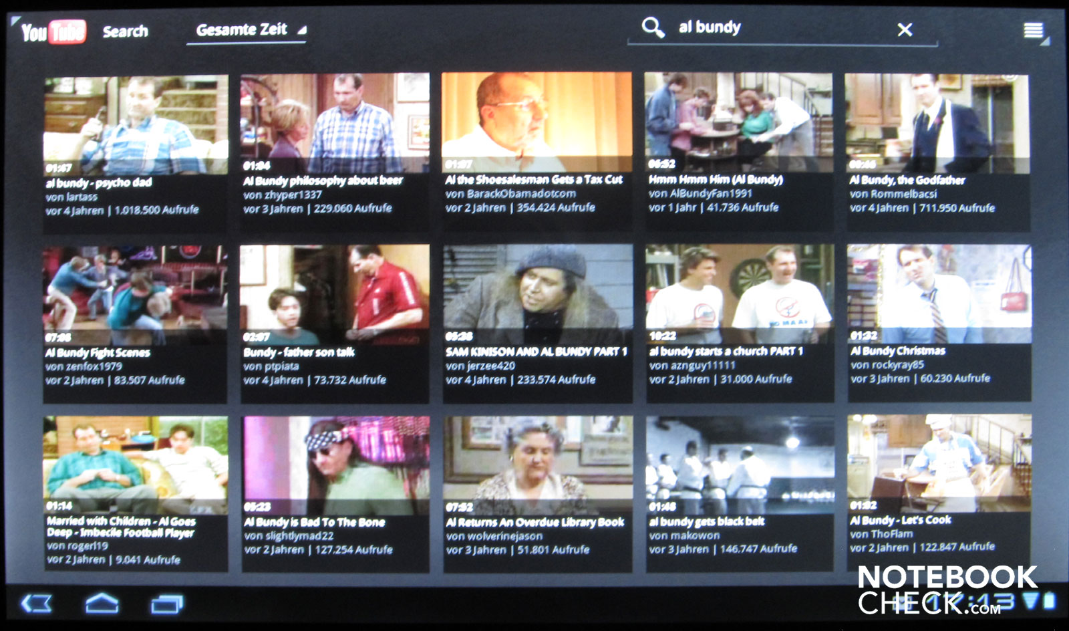Viewport: 1069px width, 631px height.
Task: Play 'Al Bundy is Bad To The Bone'
Action: click(x=336, y=466)
